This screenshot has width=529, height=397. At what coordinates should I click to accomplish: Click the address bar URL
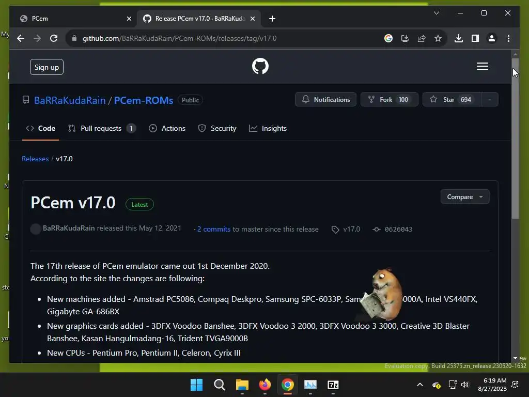(179, 38)
